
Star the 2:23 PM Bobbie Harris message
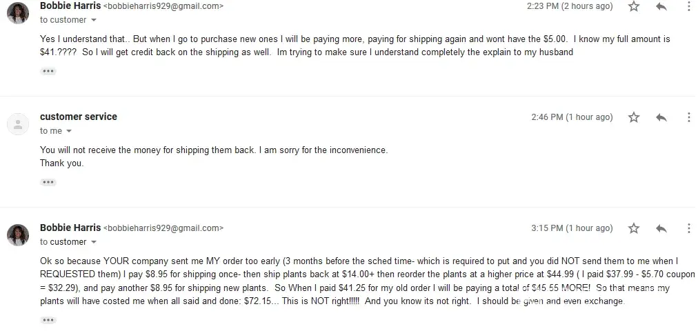coord(634,6)
